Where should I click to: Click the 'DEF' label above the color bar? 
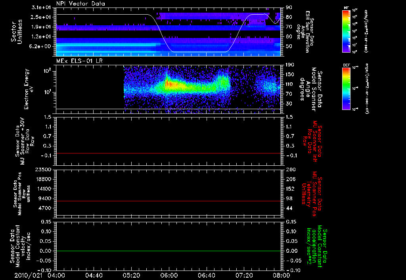coord(347,65)
